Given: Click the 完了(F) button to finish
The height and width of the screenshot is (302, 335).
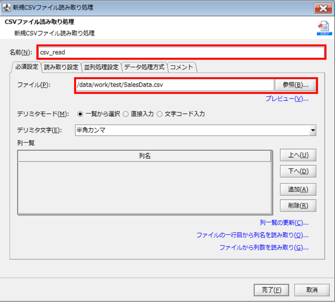Looking at the screenshot, I should [271, 290].
